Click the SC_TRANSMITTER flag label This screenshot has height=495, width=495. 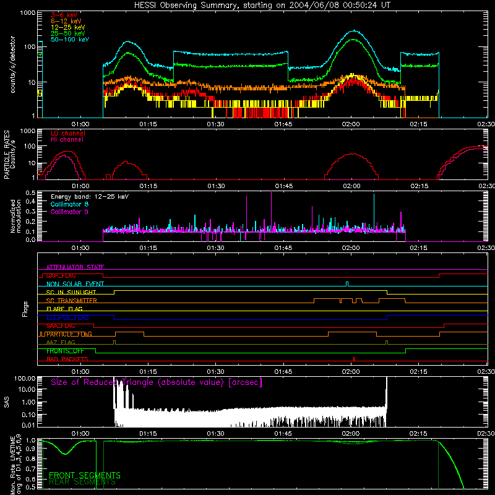72,301
